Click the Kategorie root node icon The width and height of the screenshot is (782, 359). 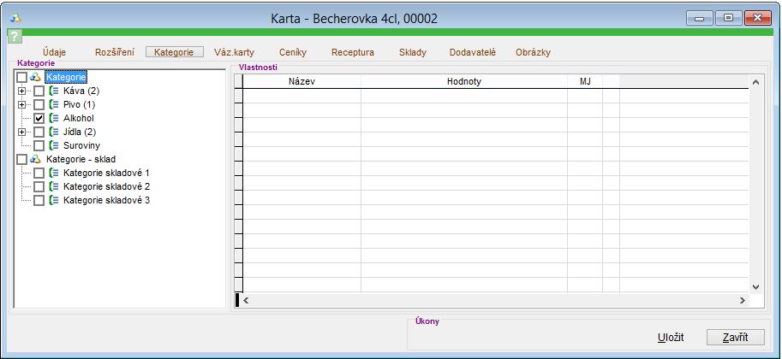[35, 77]
